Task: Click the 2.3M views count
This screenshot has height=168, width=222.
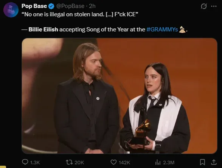Action: point(168,162)
